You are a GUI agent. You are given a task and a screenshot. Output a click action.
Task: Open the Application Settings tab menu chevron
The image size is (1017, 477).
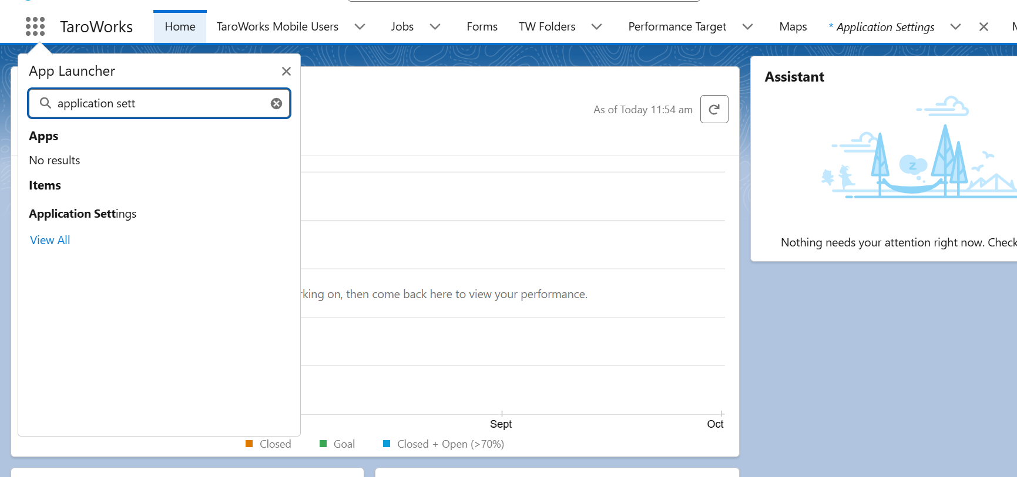[955, 26]
